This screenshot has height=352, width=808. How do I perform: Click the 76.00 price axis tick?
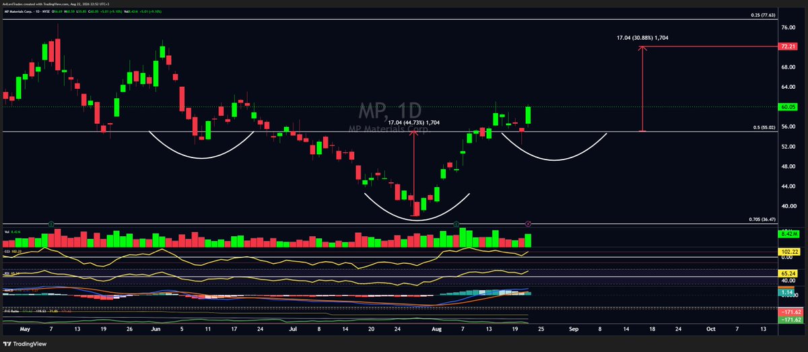[x=788, y=28]
